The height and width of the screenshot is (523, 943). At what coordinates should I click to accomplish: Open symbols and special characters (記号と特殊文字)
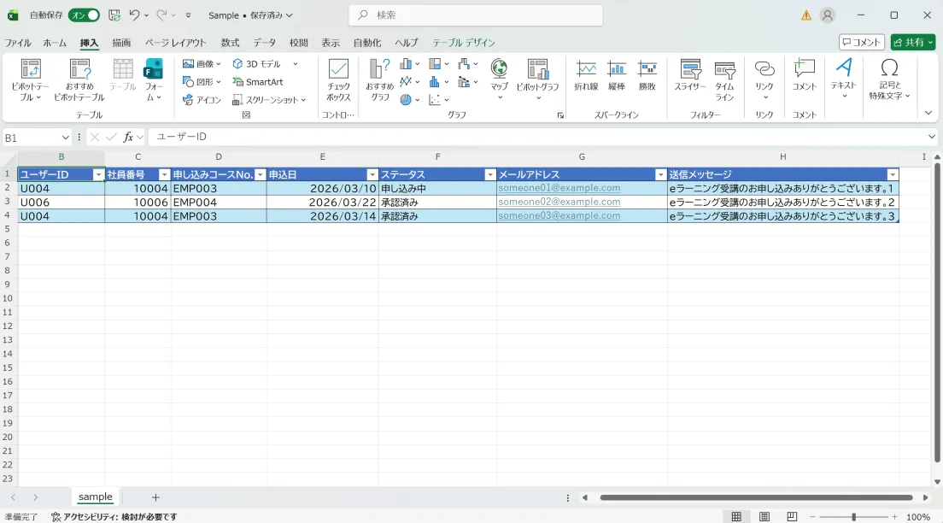pos(890,81)
